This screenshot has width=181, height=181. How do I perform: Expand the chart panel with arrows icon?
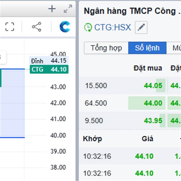[68, 9]
